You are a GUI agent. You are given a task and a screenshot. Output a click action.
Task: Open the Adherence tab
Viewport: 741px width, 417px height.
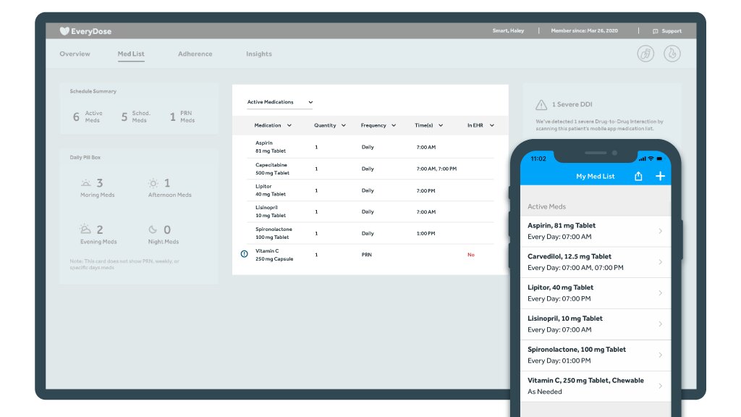(195, 54)
